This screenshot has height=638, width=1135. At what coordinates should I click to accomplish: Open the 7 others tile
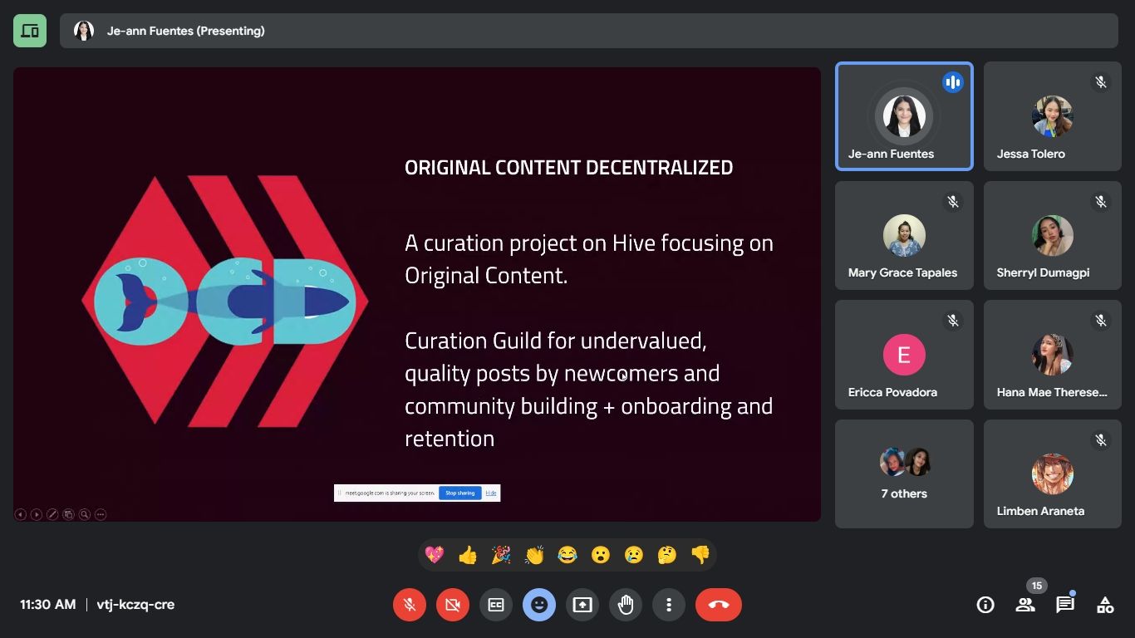pyautogui.click(x=904, y=474)
